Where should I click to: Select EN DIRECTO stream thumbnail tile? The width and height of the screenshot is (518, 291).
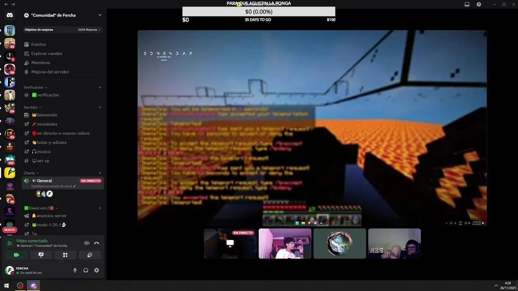pyautogui.click(x=230, y=244)
